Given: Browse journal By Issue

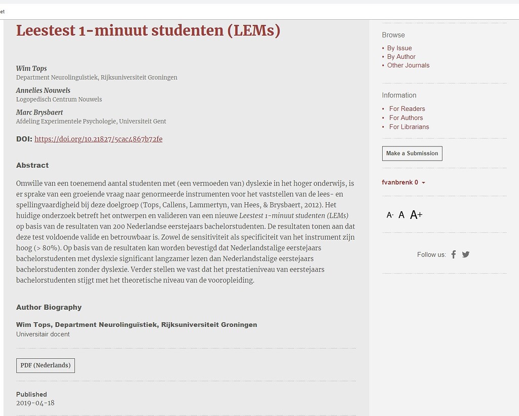Looking at the screenshot, I should point(399,48).
